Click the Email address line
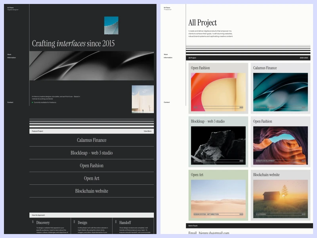This screenshot has width=317, height=238. click(x=209, y=233)
